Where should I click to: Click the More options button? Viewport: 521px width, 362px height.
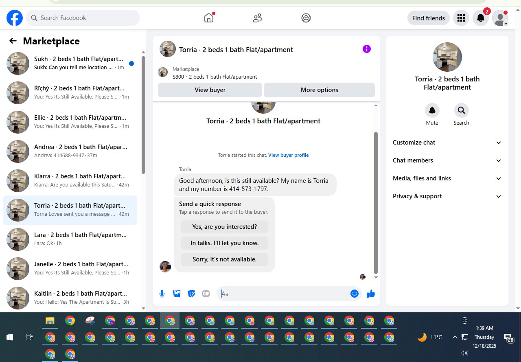coord(320,90)
